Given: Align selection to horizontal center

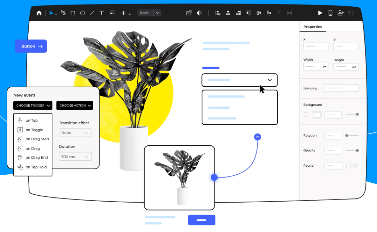Looking at the screenshot, I should (x=228, y=13).
